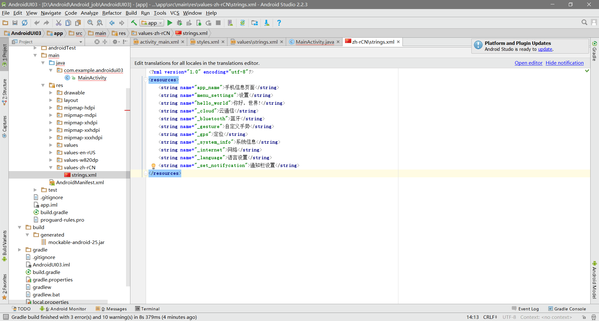
Task: Click the Copy toolbar icon
Action: point(68,23)
